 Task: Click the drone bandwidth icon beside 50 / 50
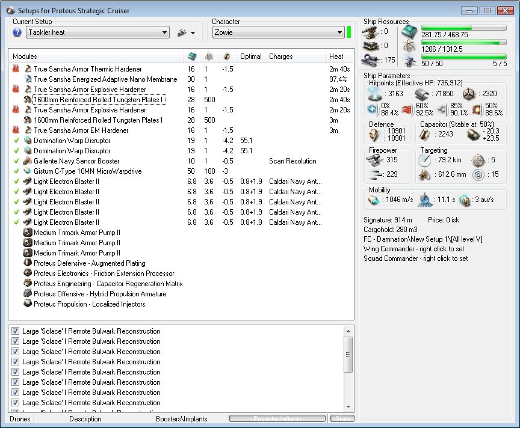point(410,61)
